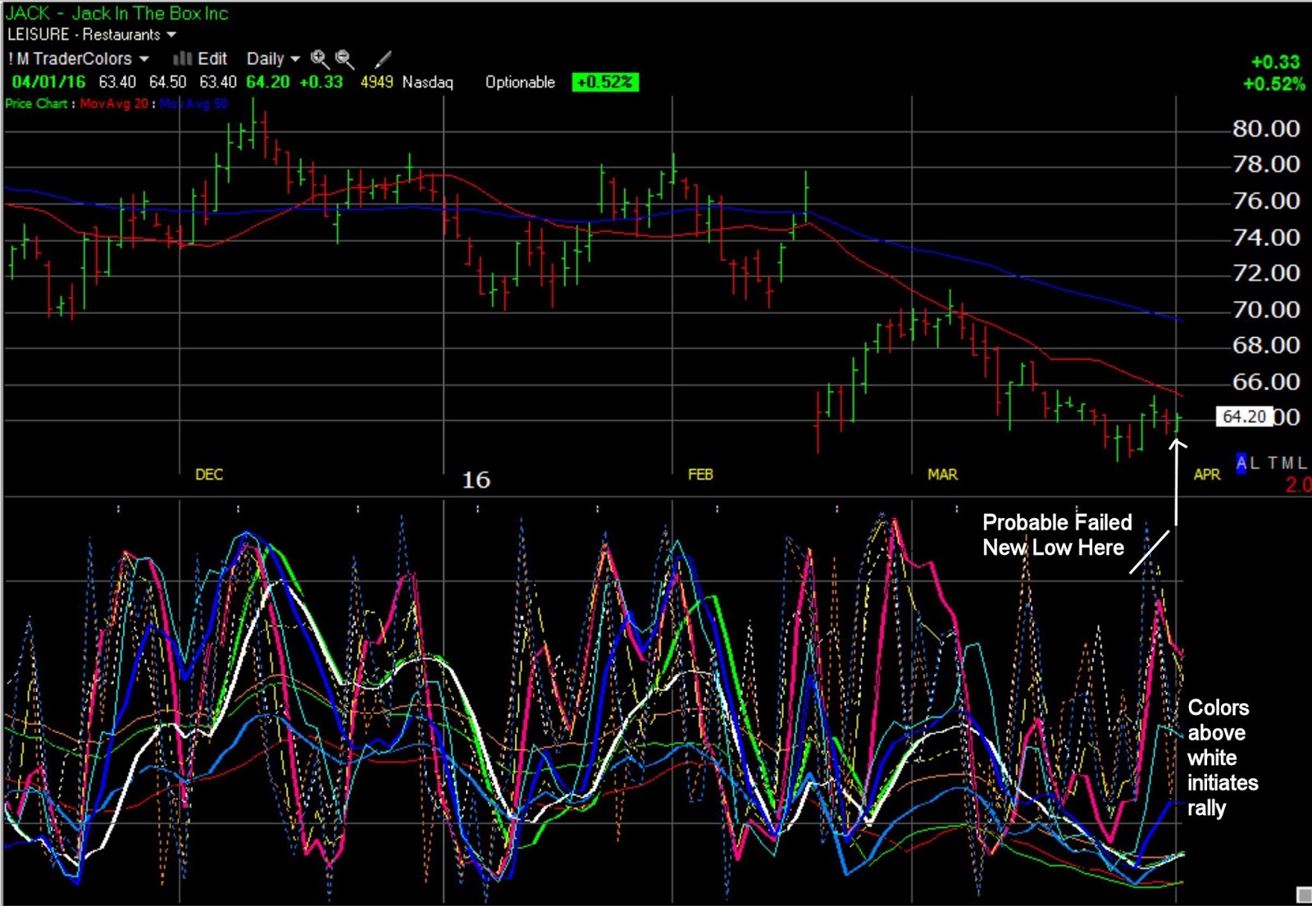Click the green +0.52% percentage badge
The height and width of the screenshot is (906, 1312).
tap(604, 82)
